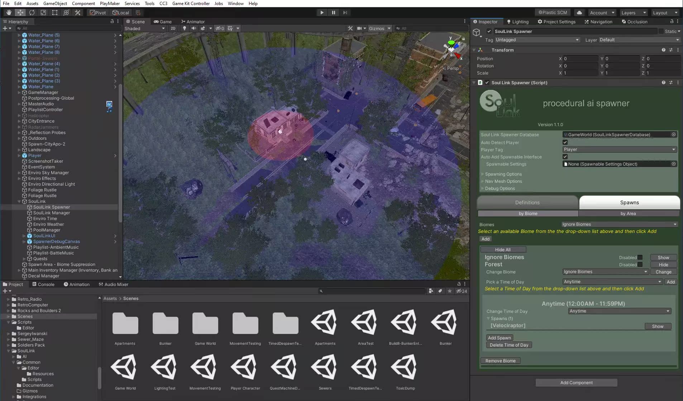Switch to the Lighting tab
The width and height of the screenshot is (683, 401).
(x=517, y=22)
